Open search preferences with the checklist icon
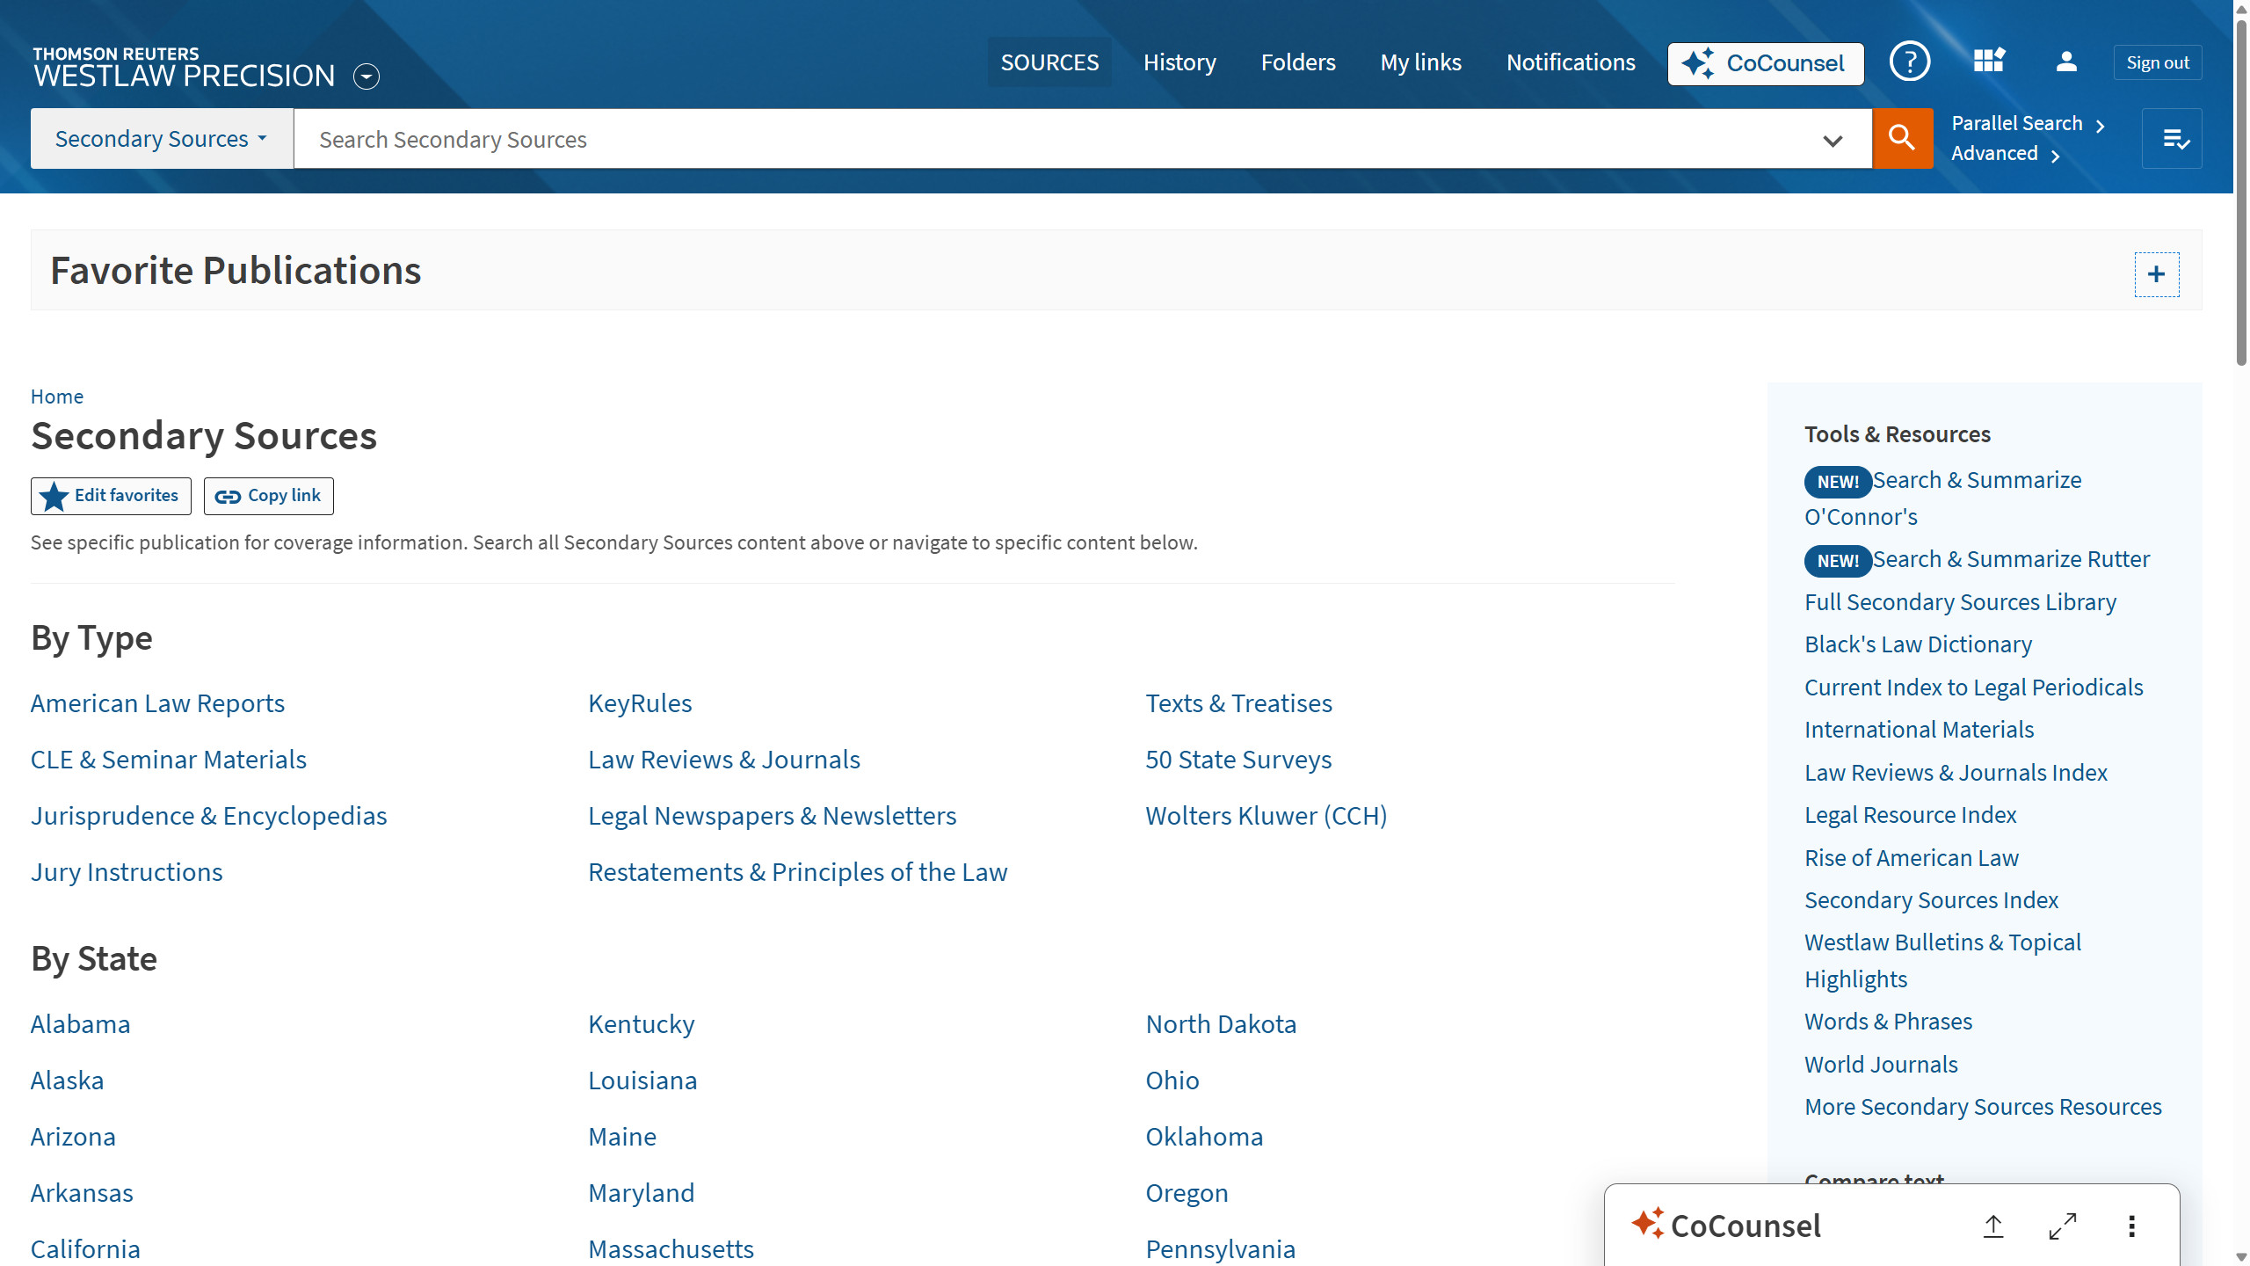The height and width of the screenshot is (1266, 2250). click(2172, 138)
